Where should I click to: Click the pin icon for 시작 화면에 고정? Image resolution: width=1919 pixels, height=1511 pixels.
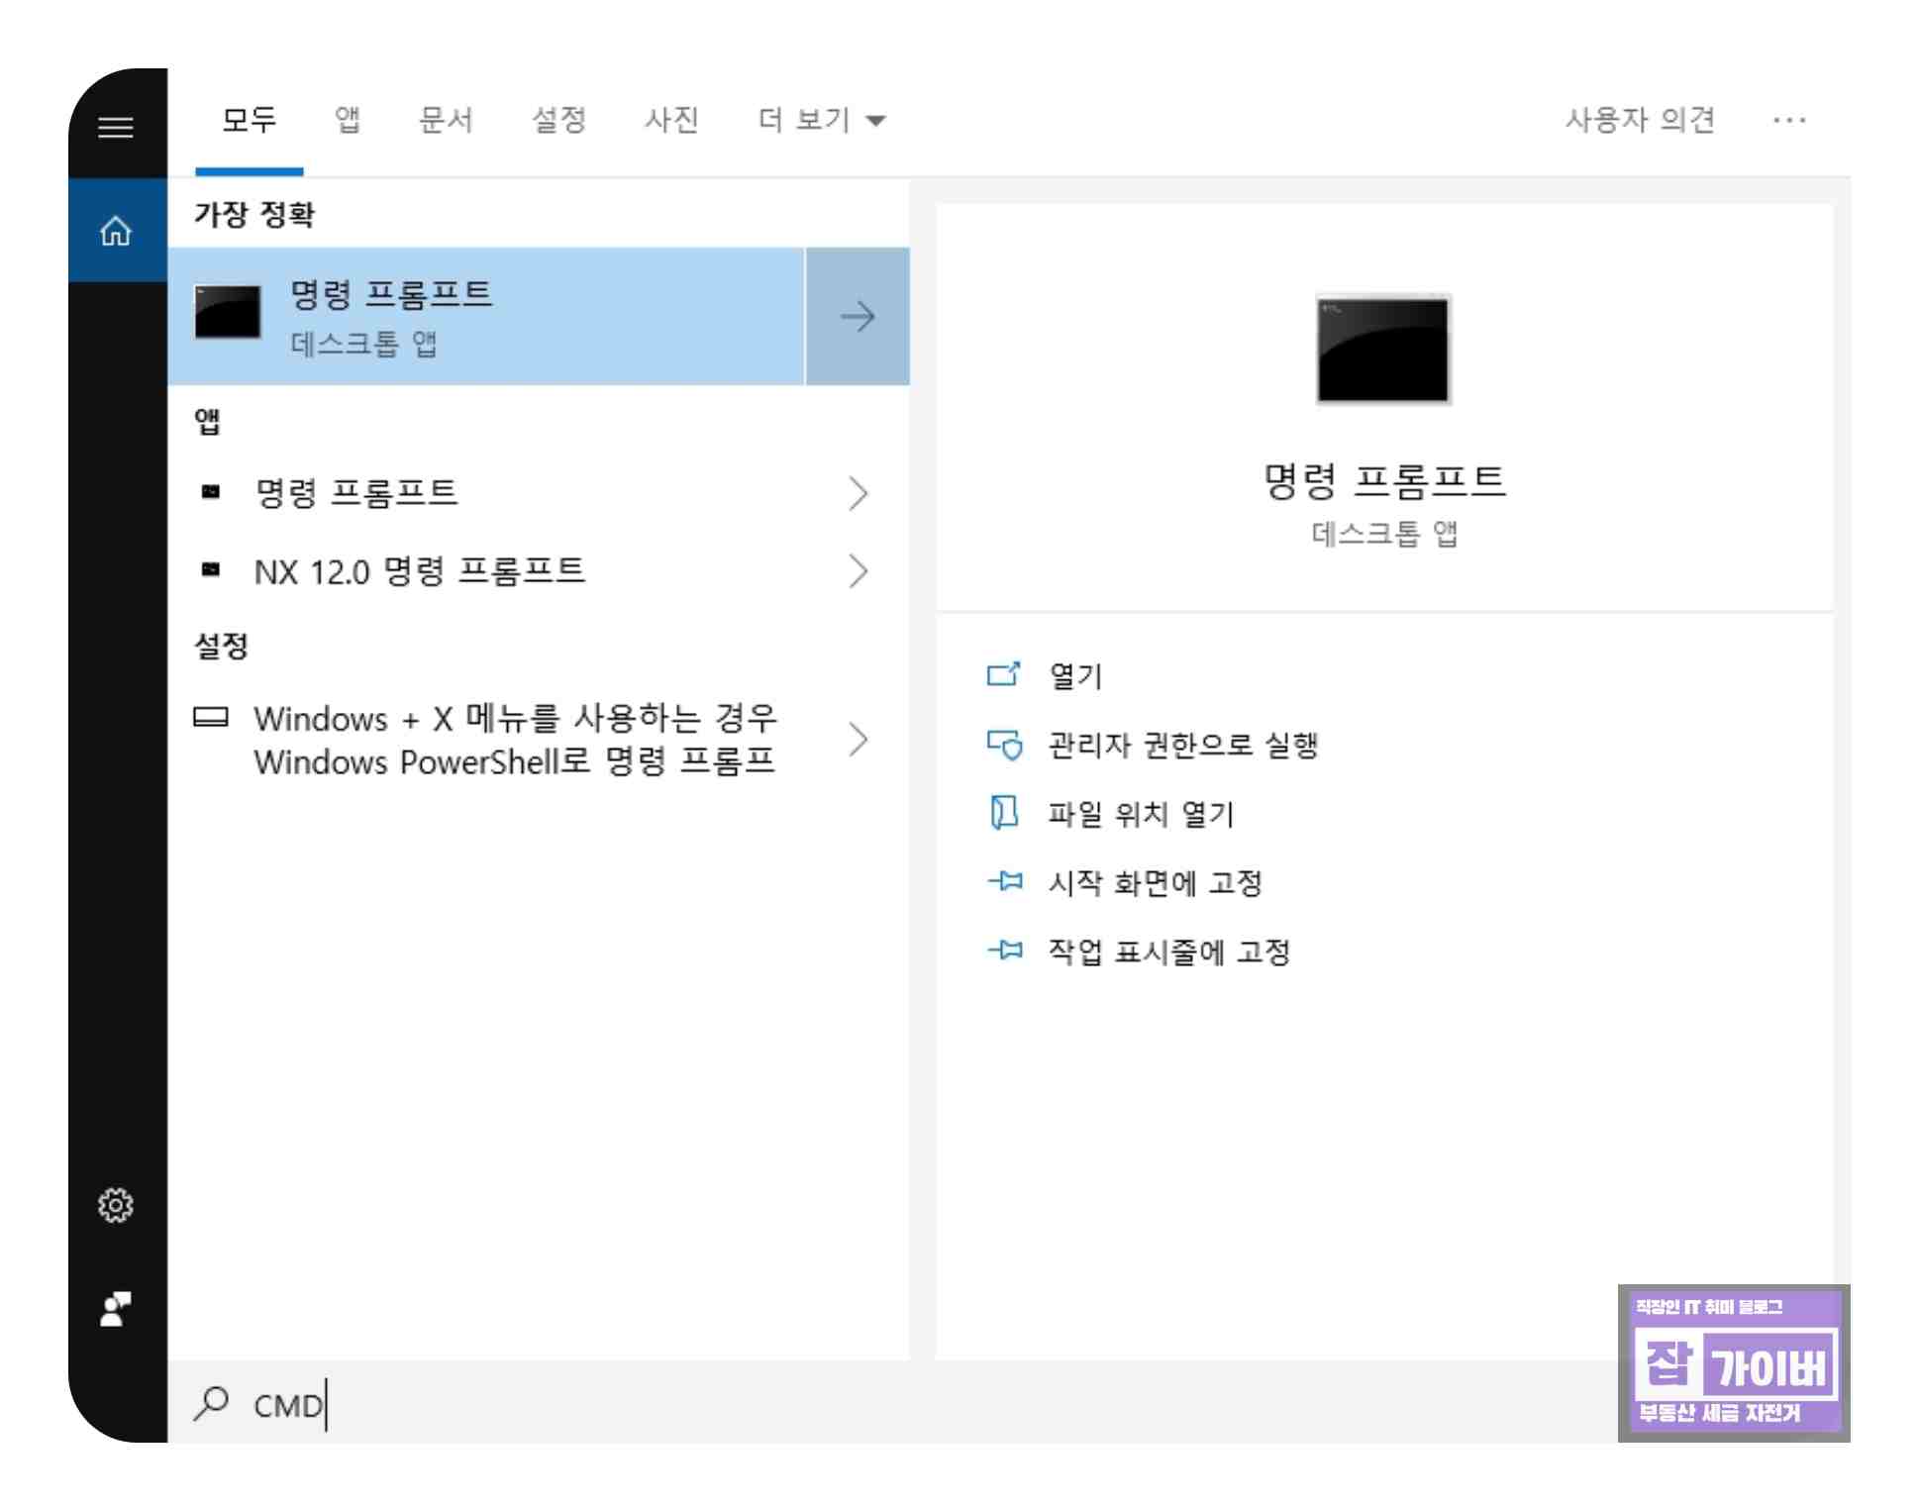pos(1005,882)
